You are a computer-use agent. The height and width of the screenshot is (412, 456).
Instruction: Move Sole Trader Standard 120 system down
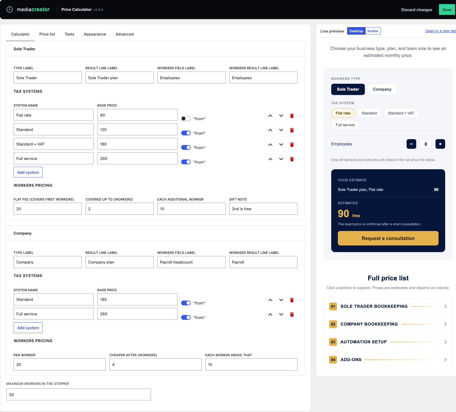pyautogui.click(x=281, y=130)
